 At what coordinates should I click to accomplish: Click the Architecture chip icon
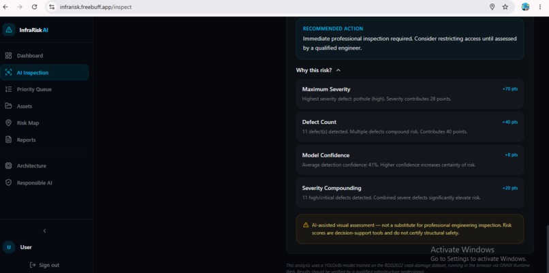click(x=9, y=165)
